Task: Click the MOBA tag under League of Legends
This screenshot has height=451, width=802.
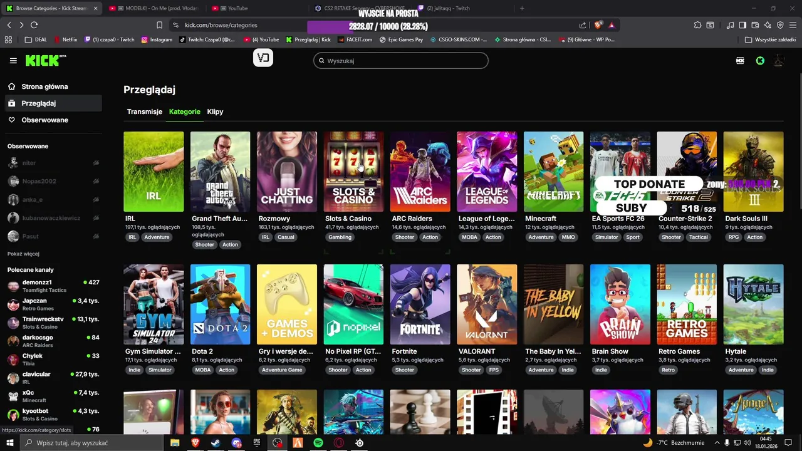Action: pyautogui.click(x=469, y=237)
